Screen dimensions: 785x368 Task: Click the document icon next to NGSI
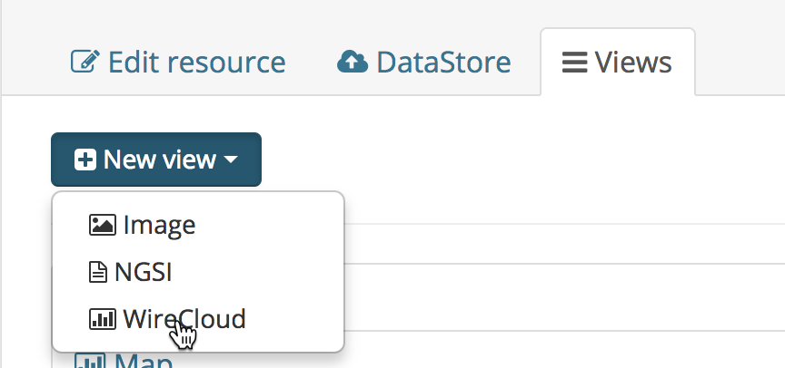click(x=98, y=273)
